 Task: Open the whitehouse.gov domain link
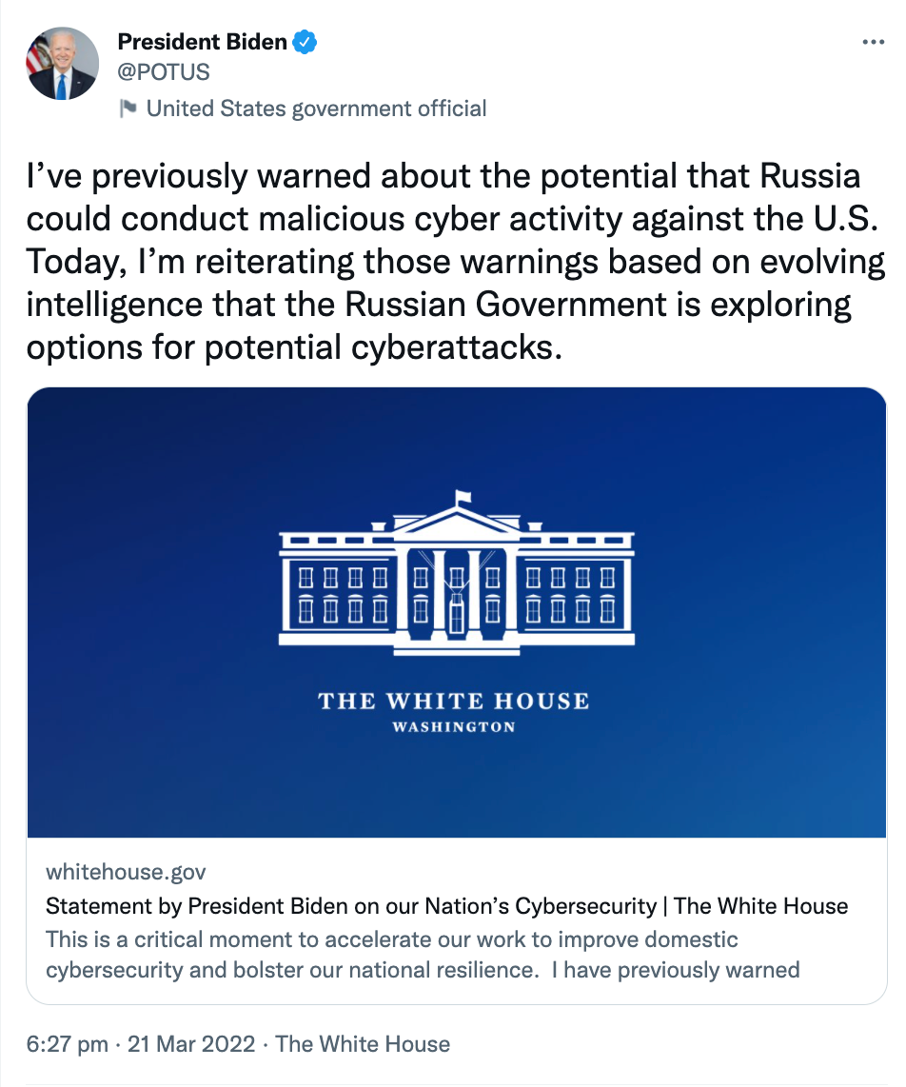click(x=126, y=871)
